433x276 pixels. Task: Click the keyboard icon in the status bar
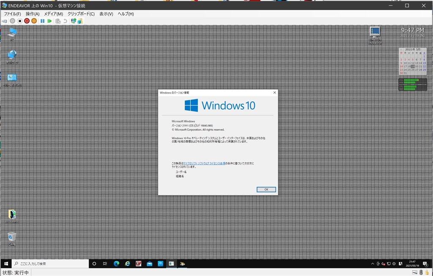tap(415, 273)
